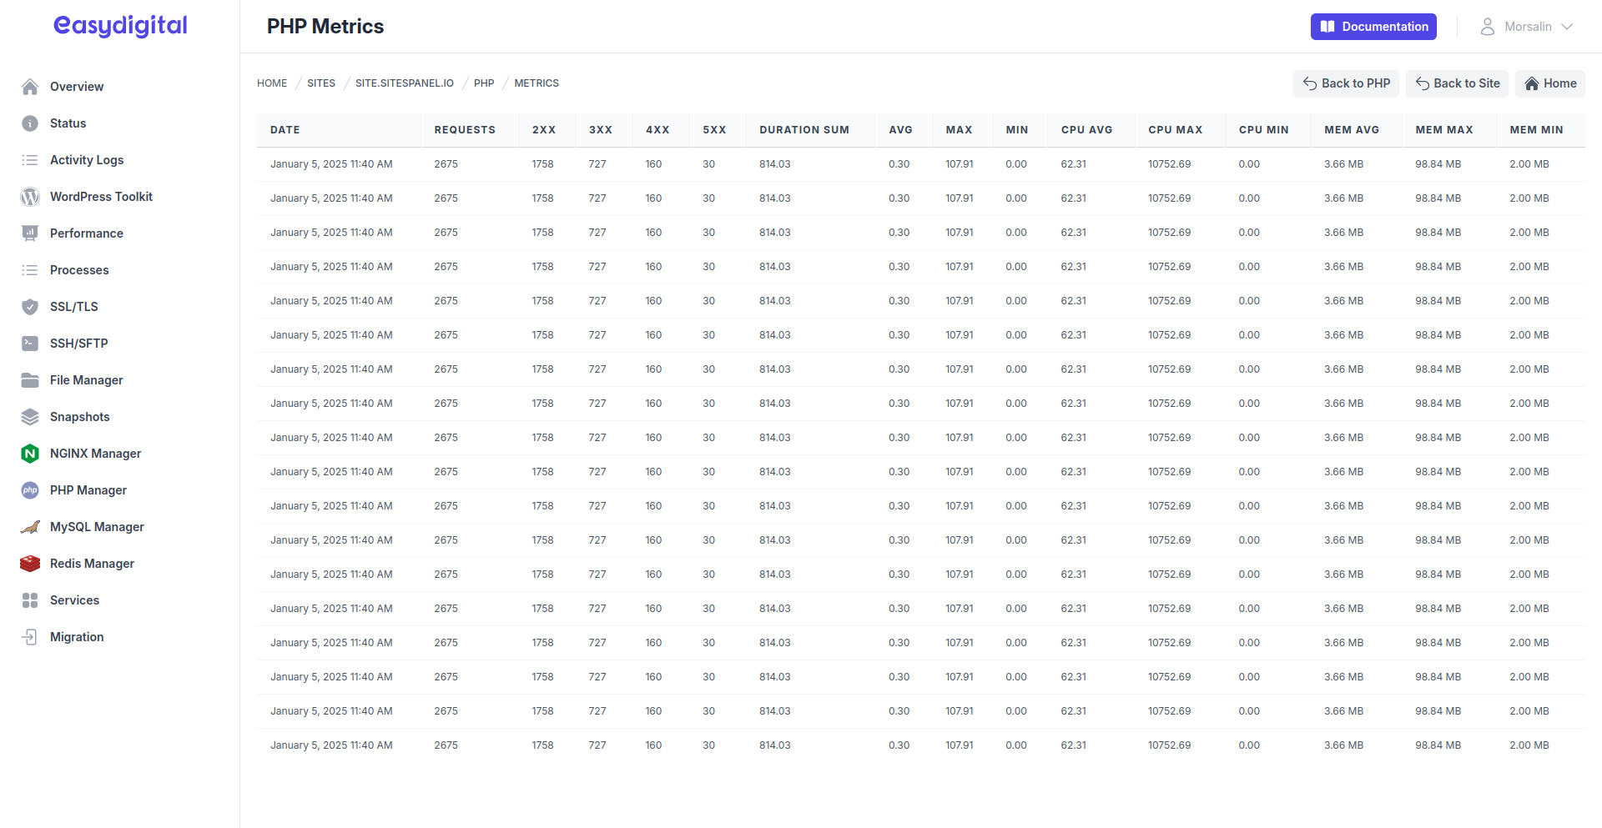
Task: Open the SSH/SFTP terminal icon
Action: coord(30,344)
